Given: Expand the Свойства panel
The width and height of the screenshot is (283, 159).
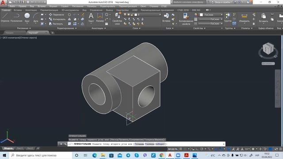Looking at the screenshot, I should [199, 28].
